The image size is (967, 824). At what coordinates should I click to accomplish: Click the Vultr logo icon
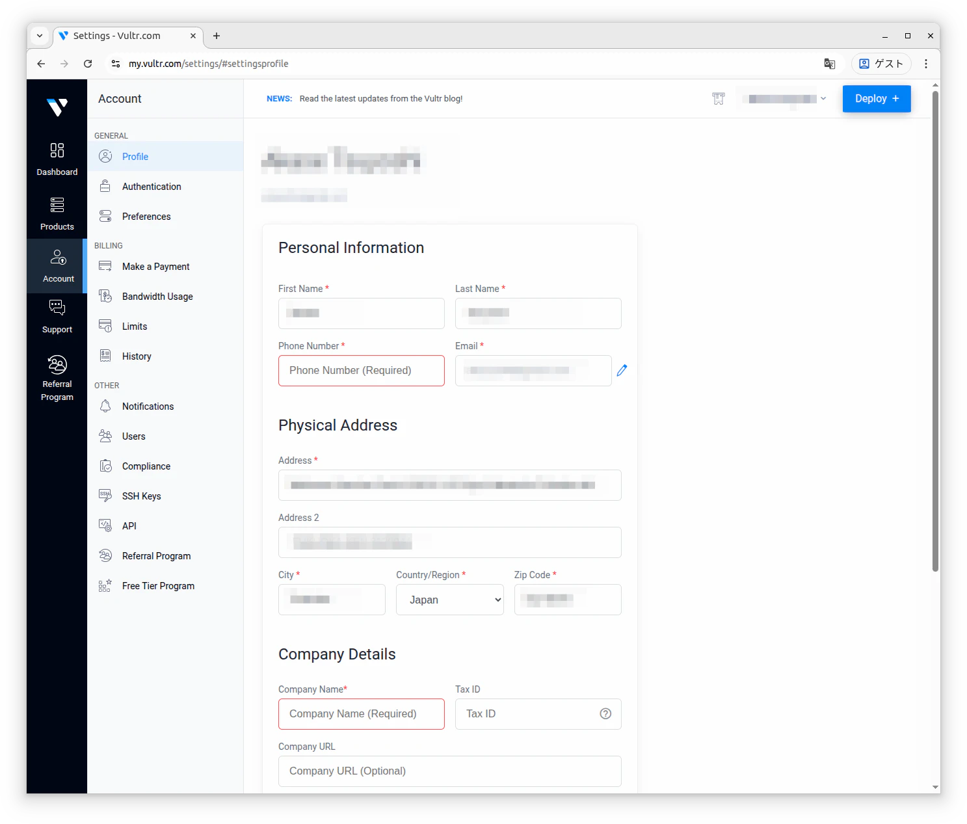(x=57, y=107)
